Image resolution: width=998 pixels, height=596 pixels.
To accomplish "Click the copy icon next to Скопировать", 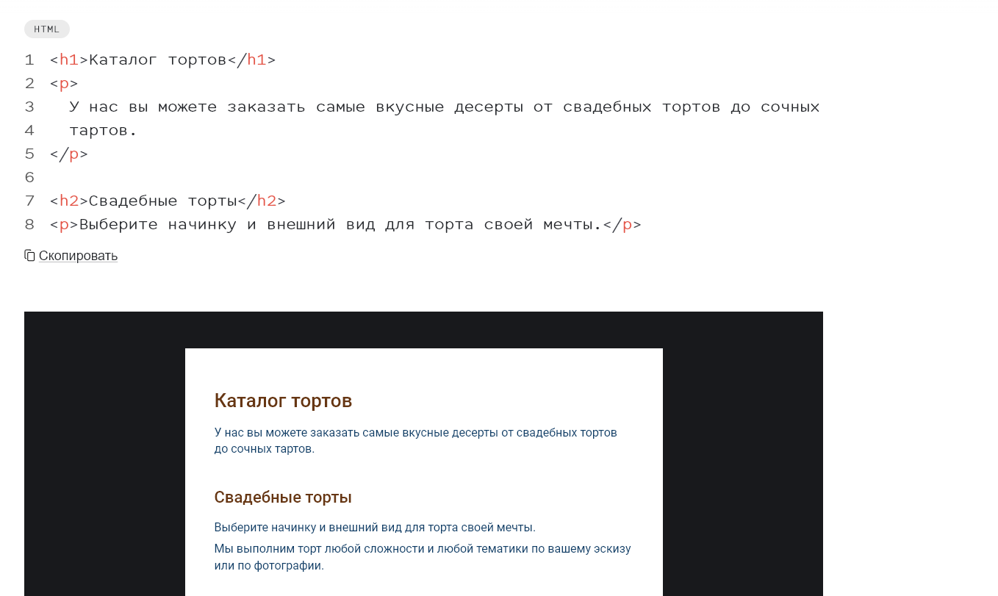I will click(29, 255).
